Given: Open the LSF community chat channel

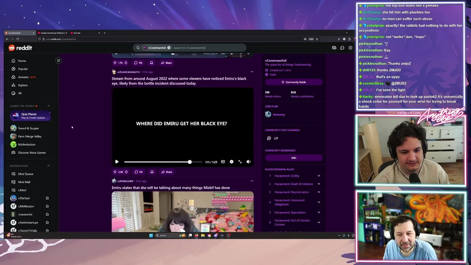Looking at the screenshot, I should click(273, 138).
